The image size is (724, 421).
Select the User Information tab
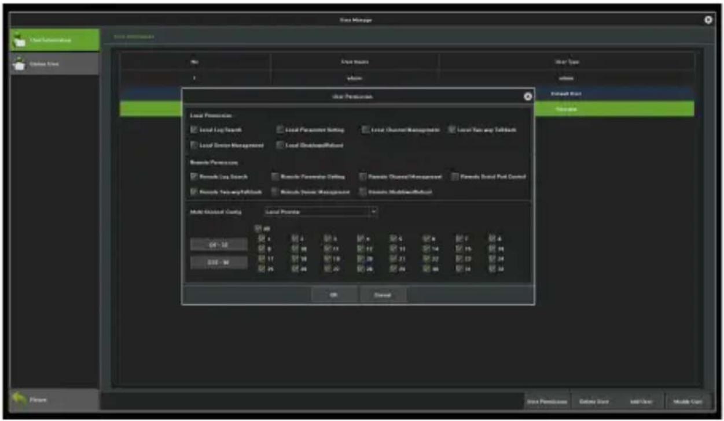tap(55, 40)
